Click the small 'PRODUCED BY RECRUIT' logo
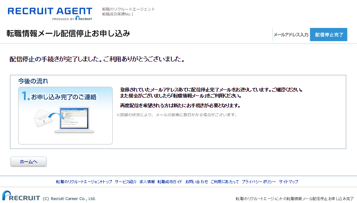This screenshot has width=357, height=203. (72, 18)
